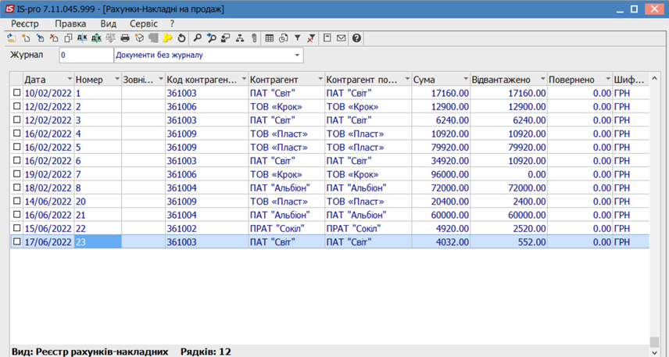The height and width of the screenshot is (357, 669).
Task: Click the note page toolbar icon
Action: pyautogui.click(x=327, y=38)
